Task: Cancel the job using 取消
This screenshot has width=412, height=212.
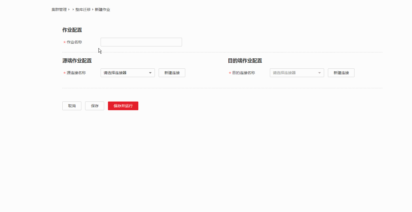Action: point(72,106)
